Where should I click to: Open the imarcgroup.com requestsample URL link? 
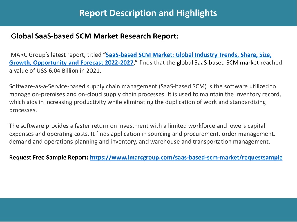point(186,158)
